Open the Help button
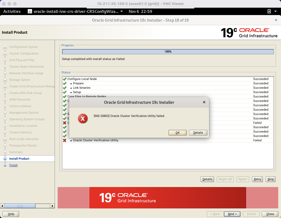The image size is (281, 218). click(x=11, y=214)
